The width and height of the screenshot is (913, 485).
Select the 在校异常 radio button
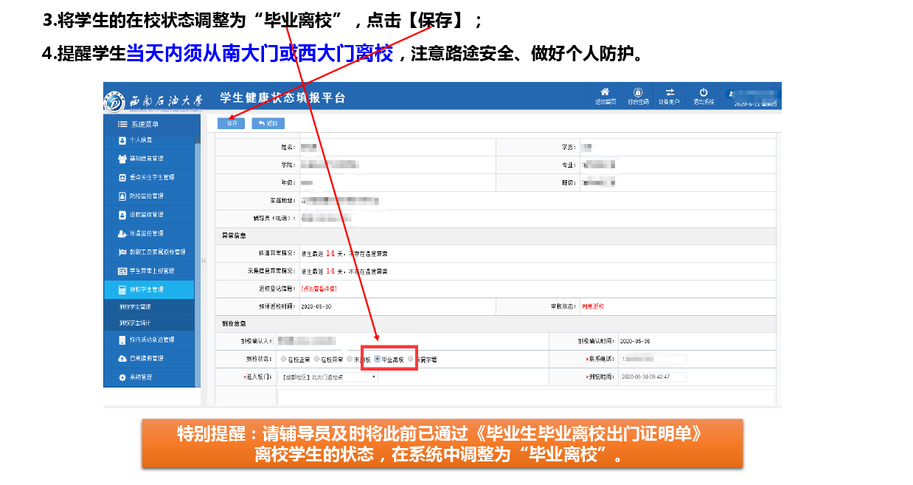317,360
